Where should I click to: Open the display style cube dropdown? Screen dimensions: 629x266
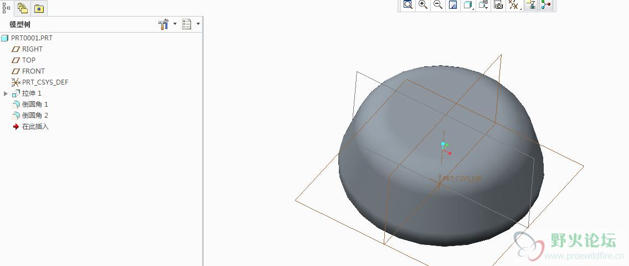468,5
